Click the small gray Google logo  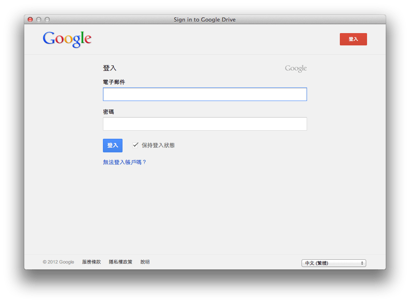[296, 68]
